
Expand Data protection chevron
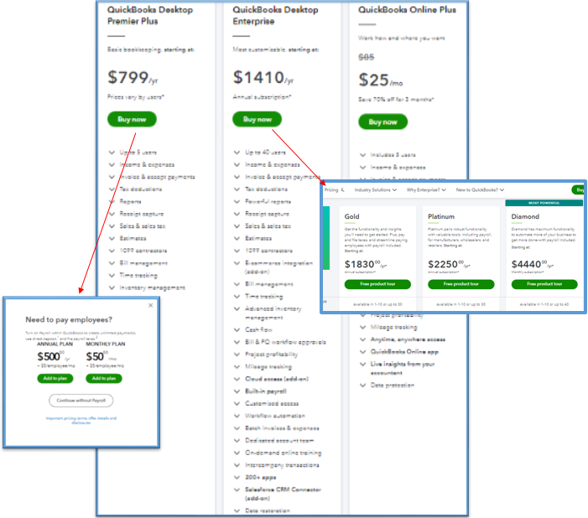(362, 385)
